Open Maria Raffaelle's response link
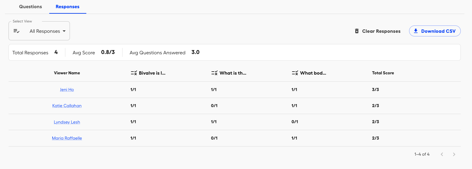 coord(67,138)
